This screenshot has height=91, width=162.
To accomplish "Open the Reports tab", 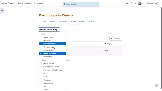I will coord(82,21).
